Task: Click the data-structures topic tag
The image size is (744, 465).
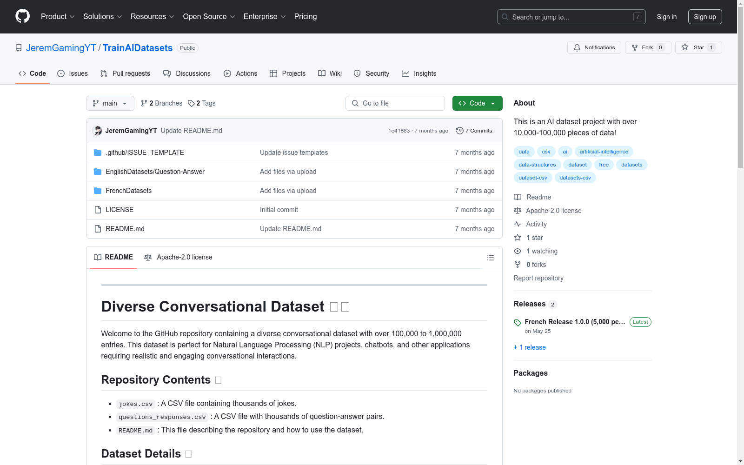Action: coord(537,165)
